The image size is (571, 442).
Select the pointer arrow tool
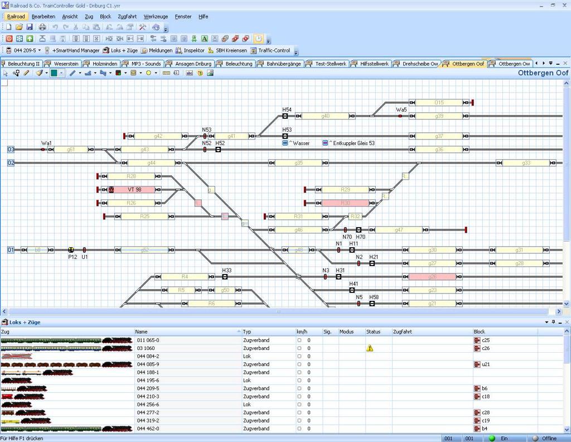pos(6,73)
